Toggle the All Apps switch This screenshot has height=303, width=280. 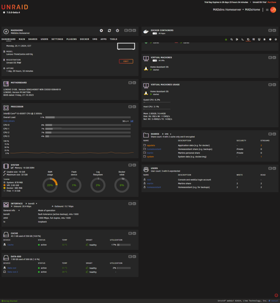[155, 34]
